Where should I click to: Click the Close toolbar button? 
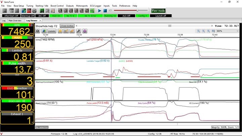point(67,26)
